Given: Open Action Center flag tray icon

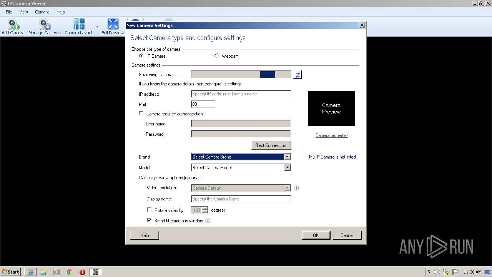Looking at the screenshot, I should coord(455,272).
